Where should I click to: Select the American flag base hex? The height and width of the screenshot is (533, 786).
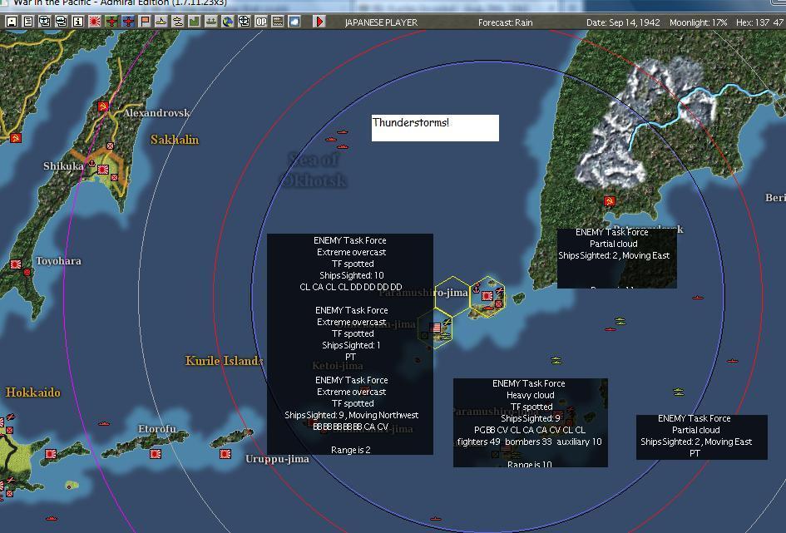435,328
